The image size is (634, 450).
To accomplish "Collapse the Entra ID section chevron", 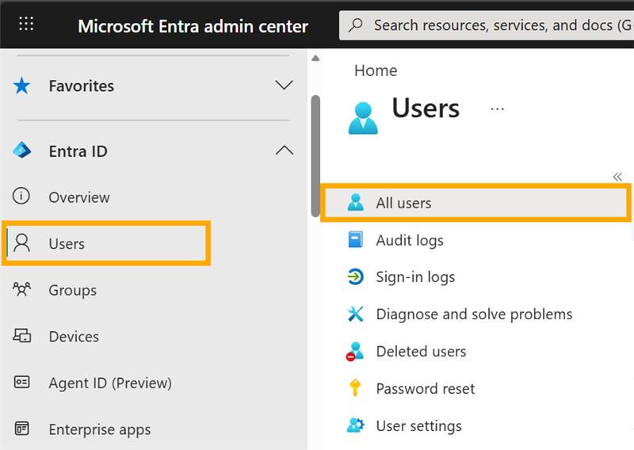I will pos(284,151).
